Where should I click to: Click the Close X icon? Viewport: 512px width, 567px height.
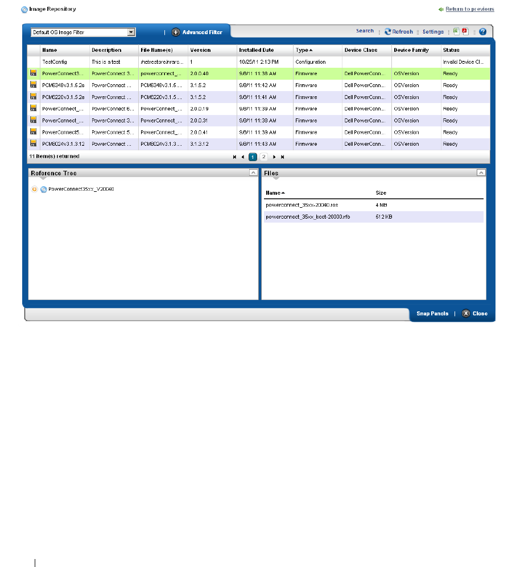466,314
